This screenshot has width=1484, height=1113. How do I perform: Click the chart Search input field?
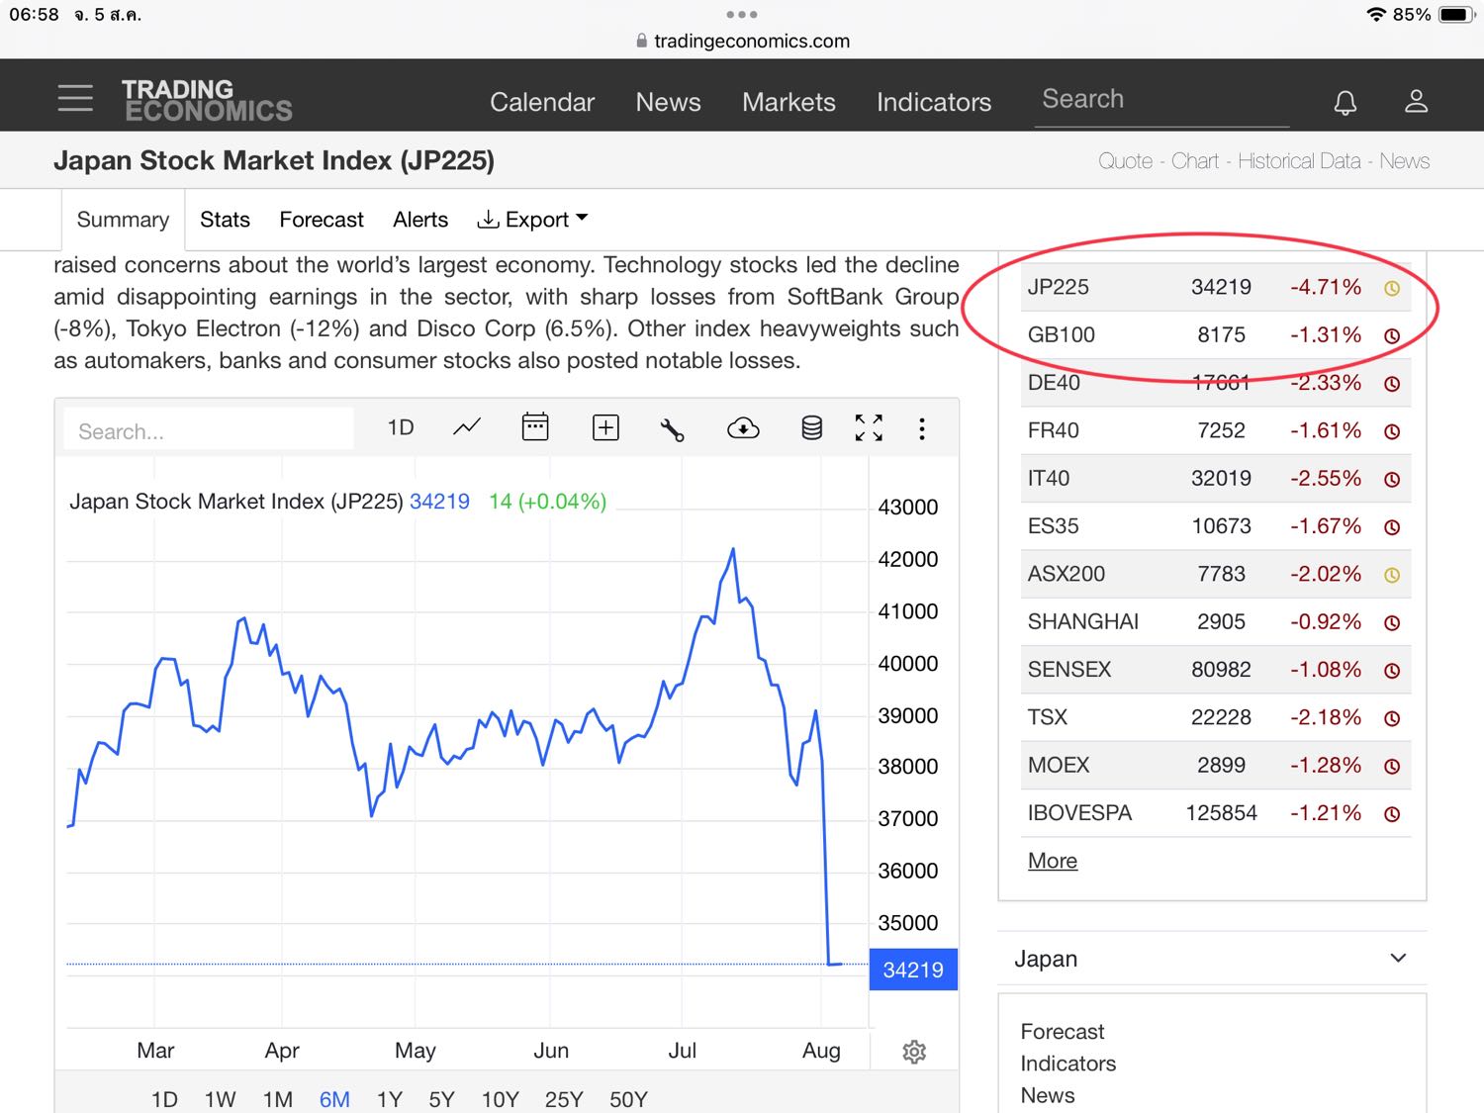pos(208,431)
